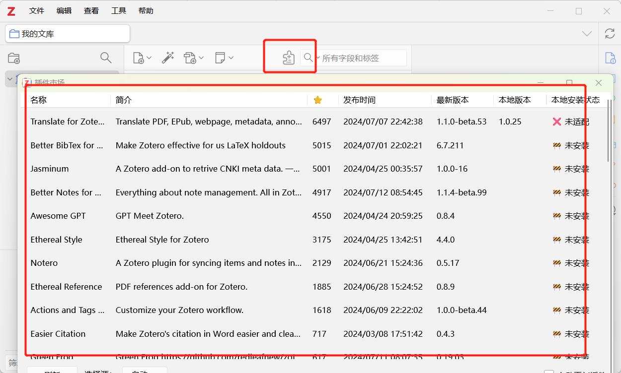Click the release date 2024/04/25 00:35:57
This screenshot has width=621, height=373.
[x=383, y=169]
